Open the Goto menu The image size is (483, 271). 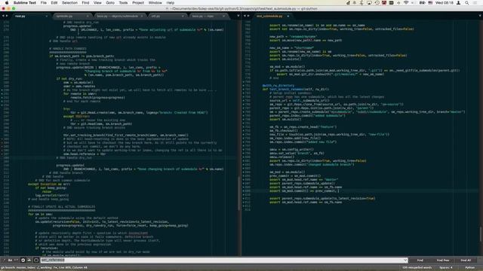[x=110, y=3]
